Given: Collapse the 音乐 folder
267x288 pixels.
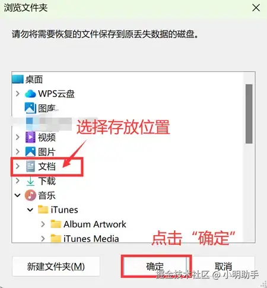Looking at the screenshot, I should [x=18, y=195].
